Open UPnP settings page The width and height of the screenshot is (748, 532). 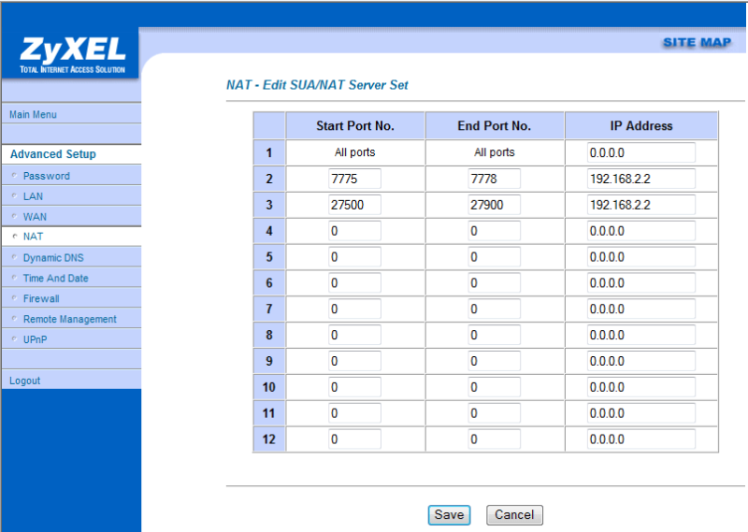coord(35,339)
